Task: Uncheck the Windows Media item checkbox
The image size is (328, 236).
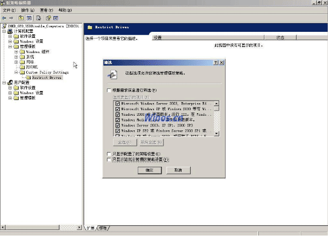Action: tap(118, 120)
